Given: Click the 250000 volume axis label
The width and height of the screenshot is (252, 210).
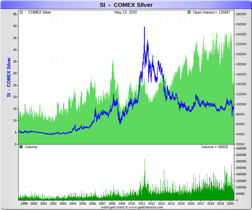Looking at the screenshot, I should pos(241,168).
